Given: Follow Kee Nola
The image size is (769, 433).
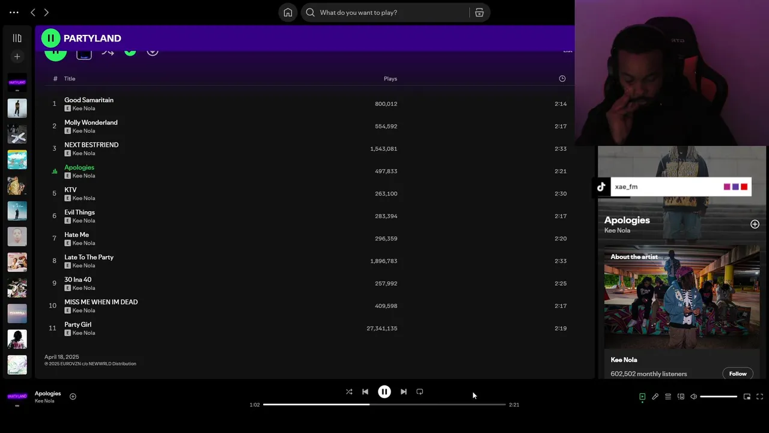Looking at the screenshot, I should pos(738,374).
